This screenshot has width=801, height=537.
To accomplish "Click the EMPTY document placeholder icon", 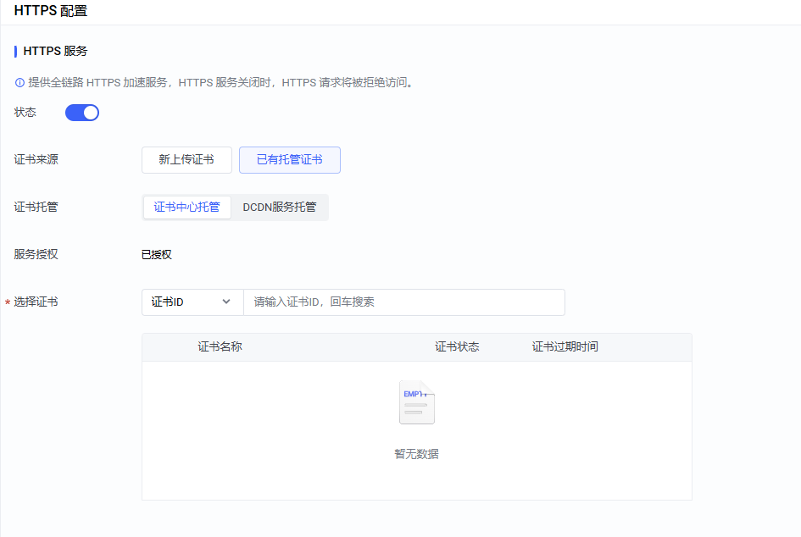I will (416, 402).
